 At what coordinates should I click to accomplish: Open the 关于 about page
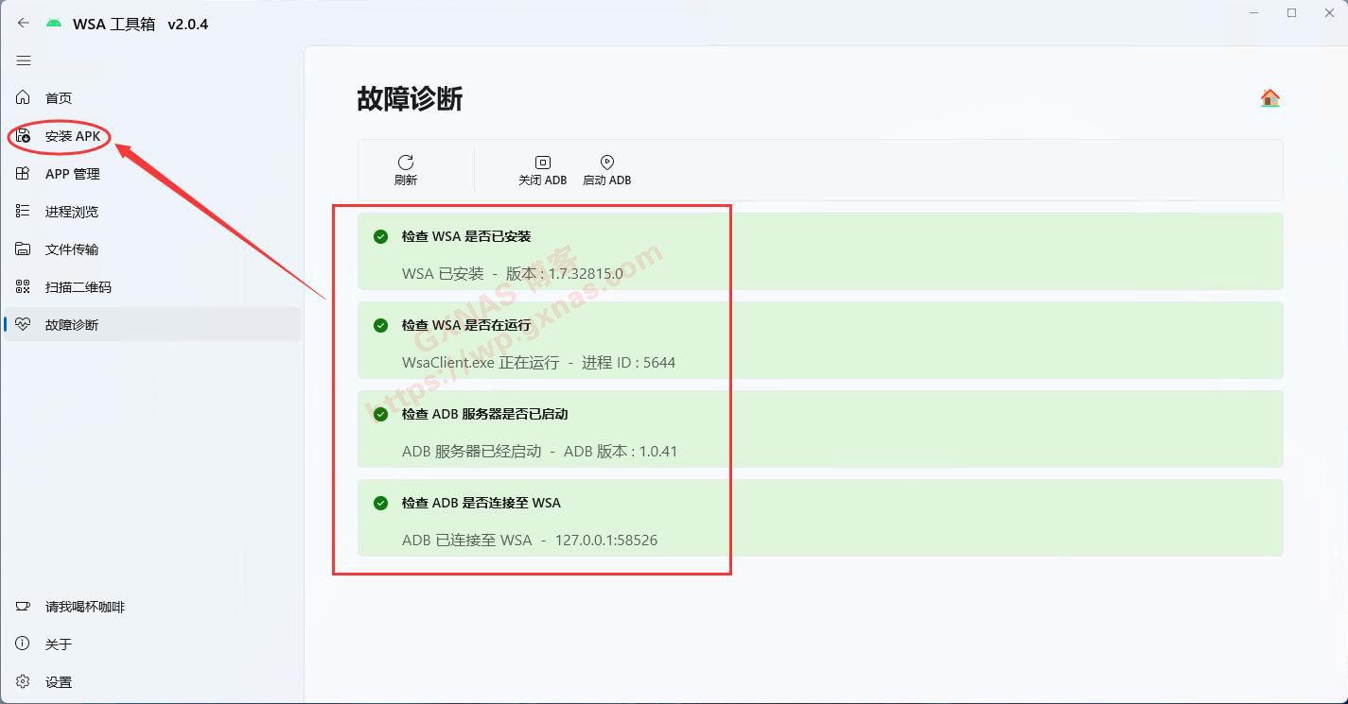coord(58,644)
